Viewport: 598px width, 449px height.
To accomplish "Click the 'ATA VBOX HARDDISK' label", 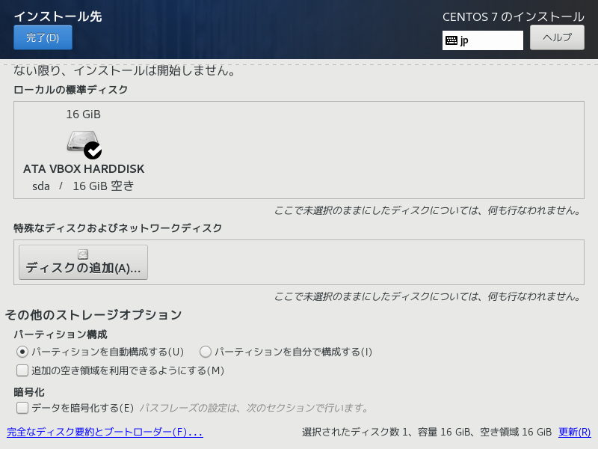I will click(84, 169).
